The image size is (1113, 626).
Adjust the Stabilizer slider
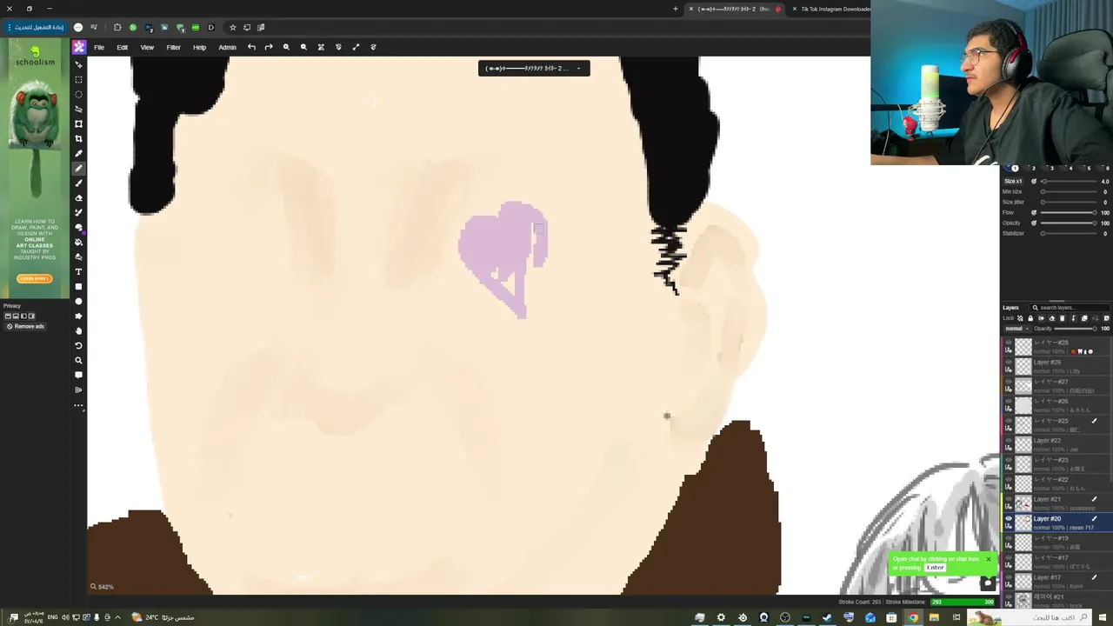point(1069,233)
